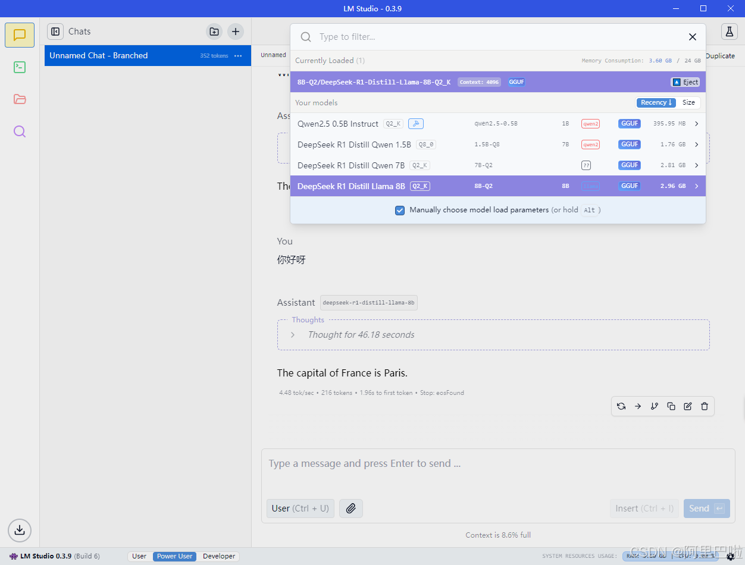This screenshot has height=565, width=745.
Task: Open the Discover search view in sidebar
Action: click(20, 131)
